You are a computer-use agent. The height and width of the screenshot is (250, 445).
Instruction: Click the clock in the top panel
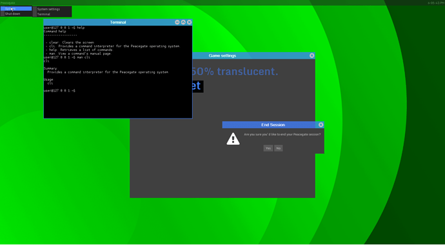(x=435, y=3)
